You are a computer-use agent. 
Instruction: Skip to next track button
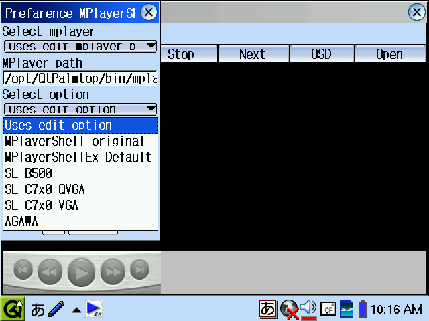139,270
